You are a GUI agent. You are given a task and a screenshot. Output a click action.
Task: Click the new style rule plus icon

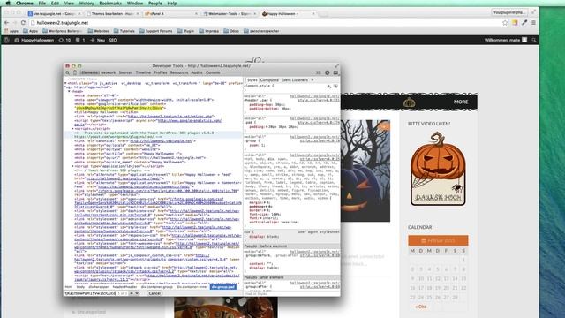pos(329,87)
